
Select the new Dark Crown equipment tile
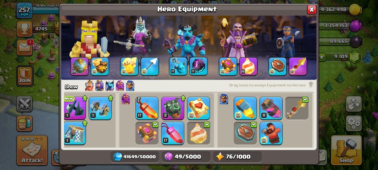(x=75, y=108)
